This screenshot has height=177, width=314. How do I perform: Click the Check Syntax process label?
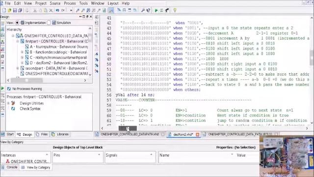(x=30, y=109)
